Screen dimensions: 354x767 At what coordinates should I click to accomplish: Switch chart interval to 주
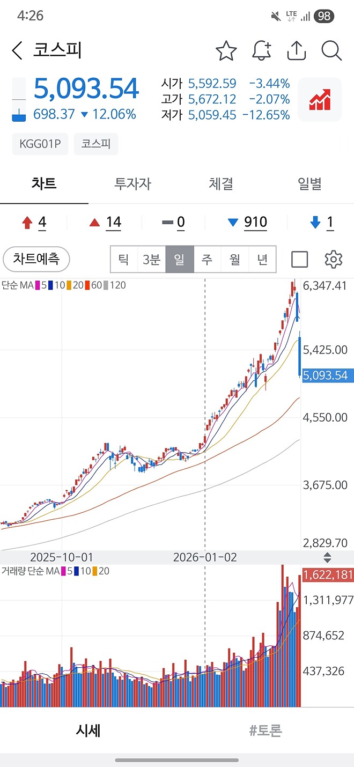(x=207, y=260)
